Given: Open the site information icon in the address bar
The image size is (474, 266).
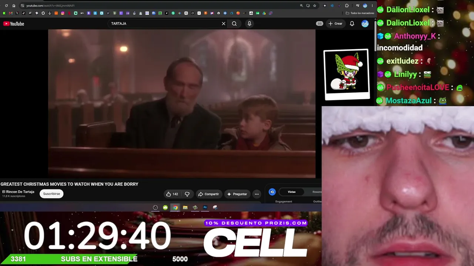Looking at the screenshot, I should [x=22, y=6].
